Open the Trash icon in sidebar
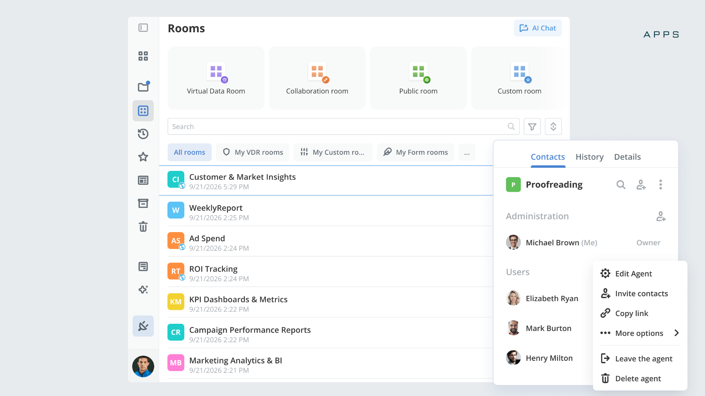The width and height of the screenshot is (705, 396). [143, 227]
